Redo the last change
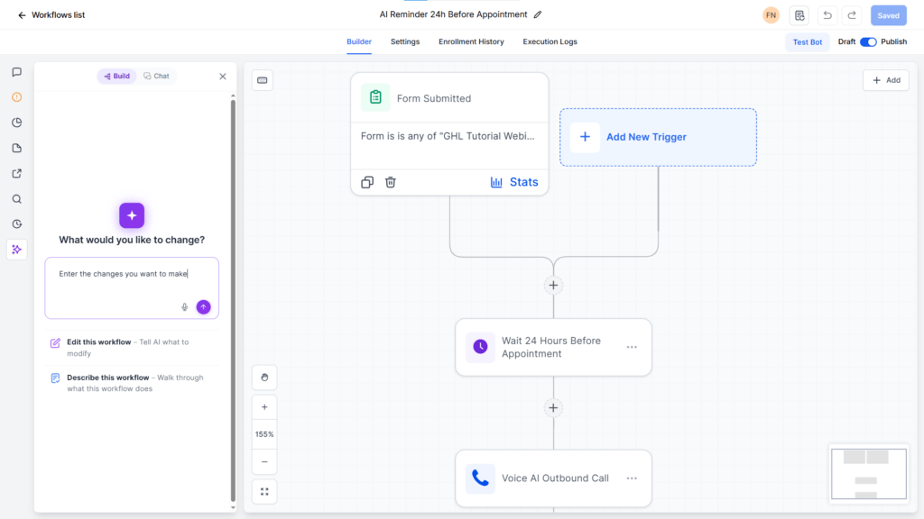924x519 pixels. 852,15
